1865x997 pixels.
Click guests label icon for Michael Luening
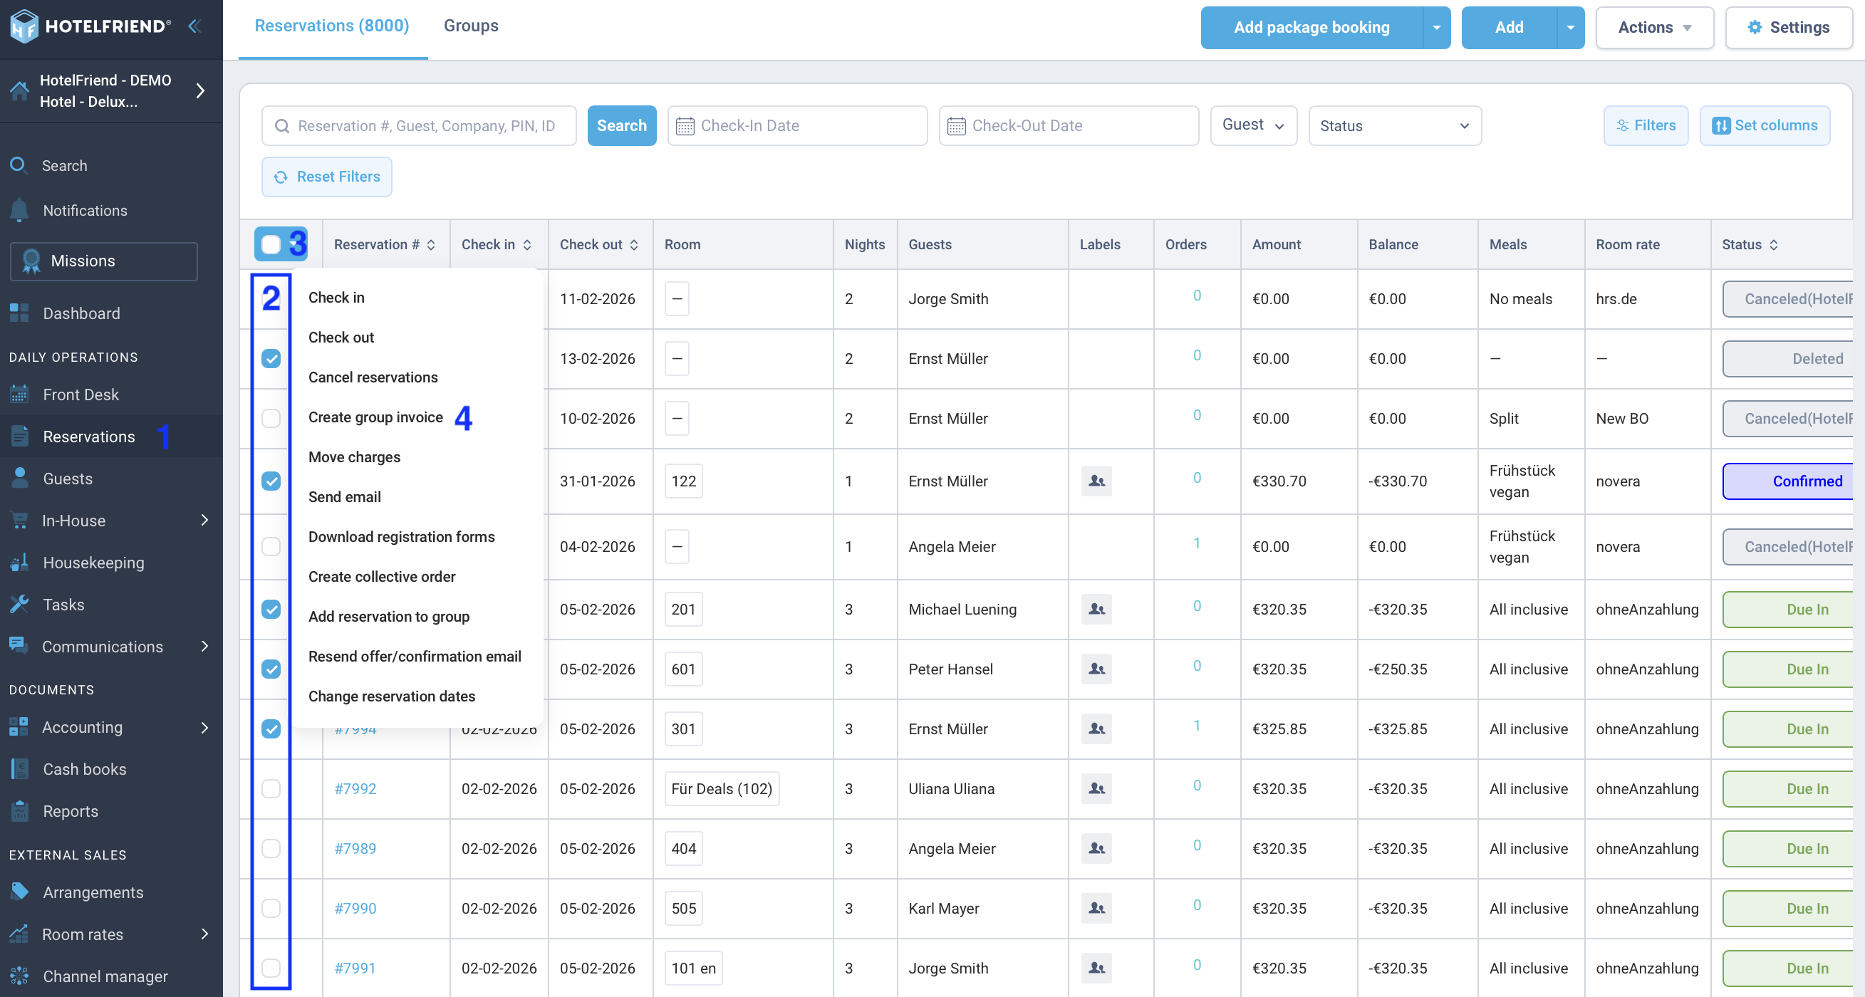point(1097,609)
